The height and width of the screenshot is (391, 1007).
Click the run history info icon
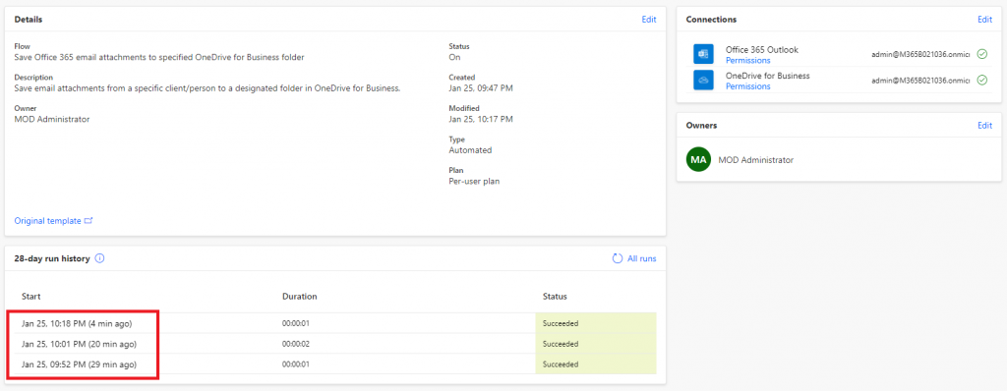coord(99,258)
